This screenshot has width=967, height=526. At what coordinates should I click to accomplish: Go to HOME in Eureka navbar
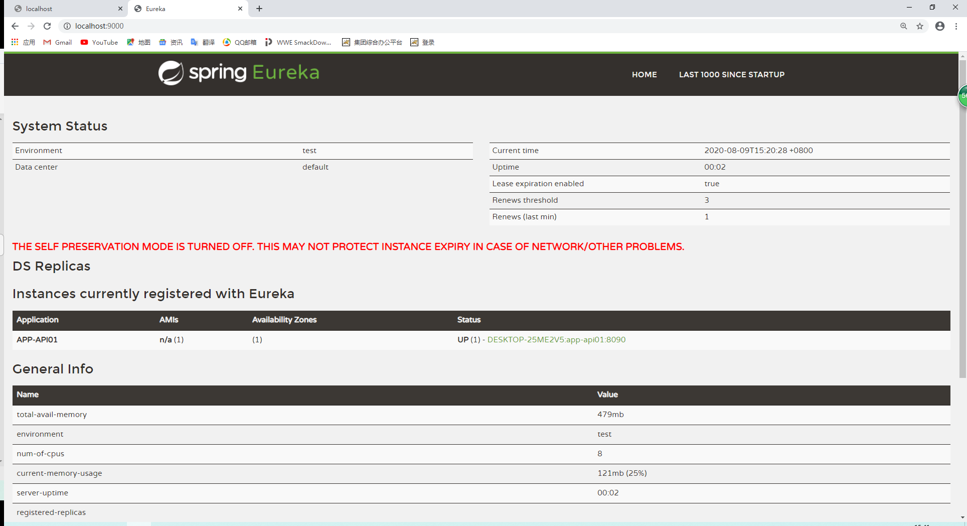pyautogui.click(x=644, y=74)
